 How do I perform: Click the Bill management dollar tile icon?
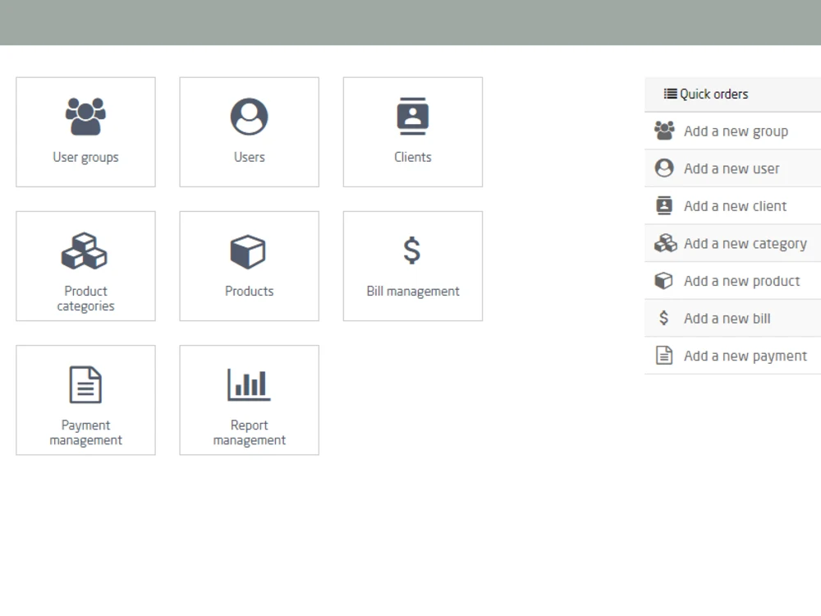(412, 251)
